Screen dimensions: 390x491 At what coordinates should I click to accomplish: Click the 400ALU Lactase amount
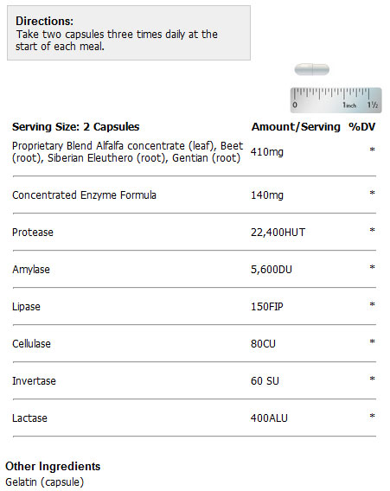pos(269,418)
